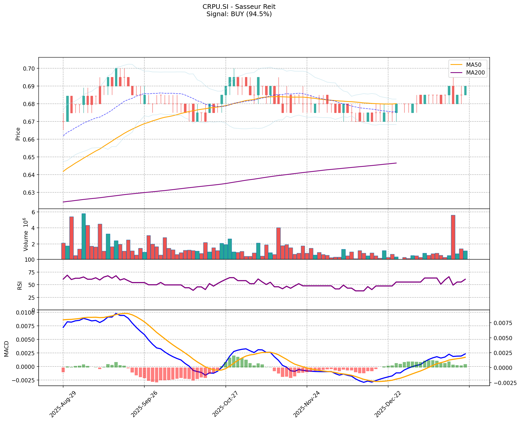The height and width of the screenshot is (422, 521).
Task: Click the MACD axis label
Action: coord(7,349)
